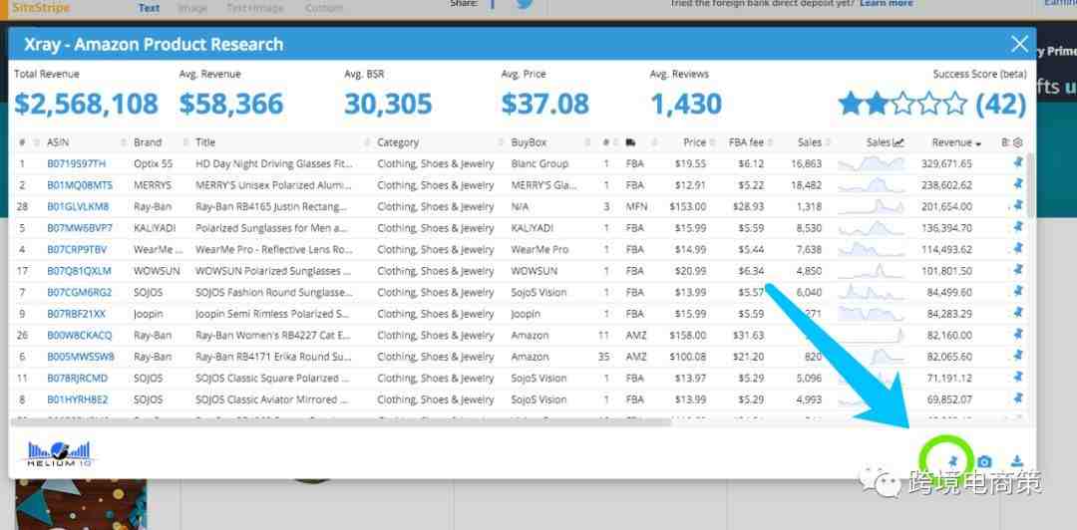Screen dimensions: 1077x530
Task: Click the Helium 10 logo
Action: [59, 454]
